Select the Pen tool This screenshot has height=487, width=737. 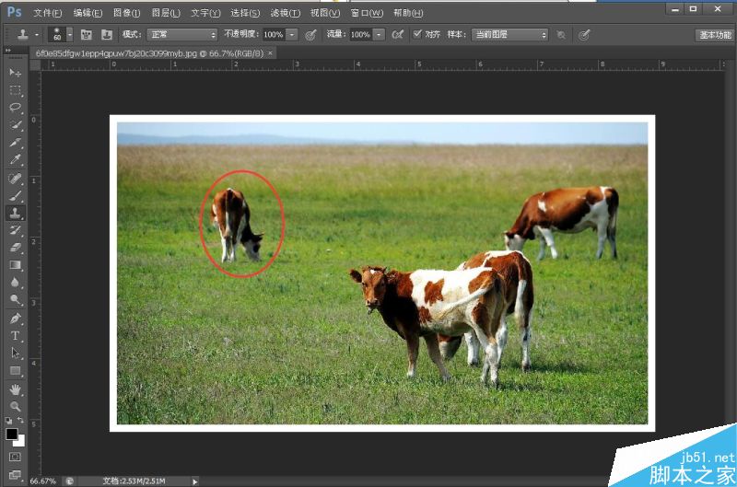coord(15,319)
